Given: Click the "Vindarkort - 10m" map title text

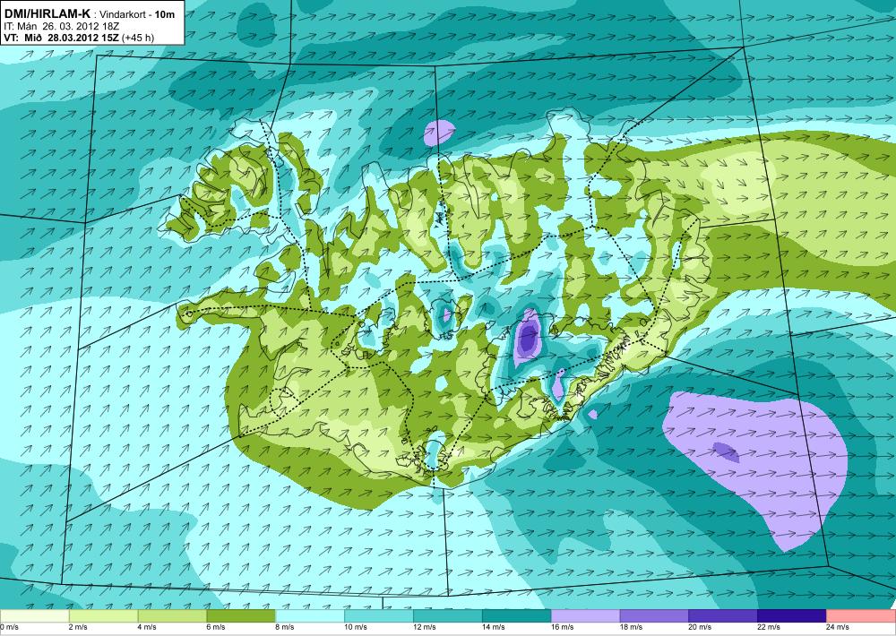Looking at the screenshot, I should 137,15.
